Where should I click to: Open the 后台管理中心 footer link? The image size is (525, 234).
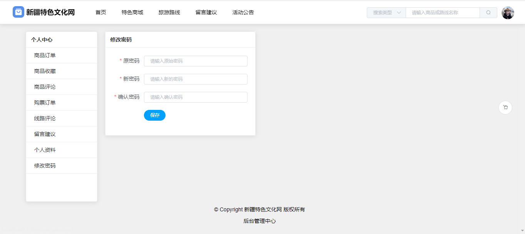(x=259, y=221)
